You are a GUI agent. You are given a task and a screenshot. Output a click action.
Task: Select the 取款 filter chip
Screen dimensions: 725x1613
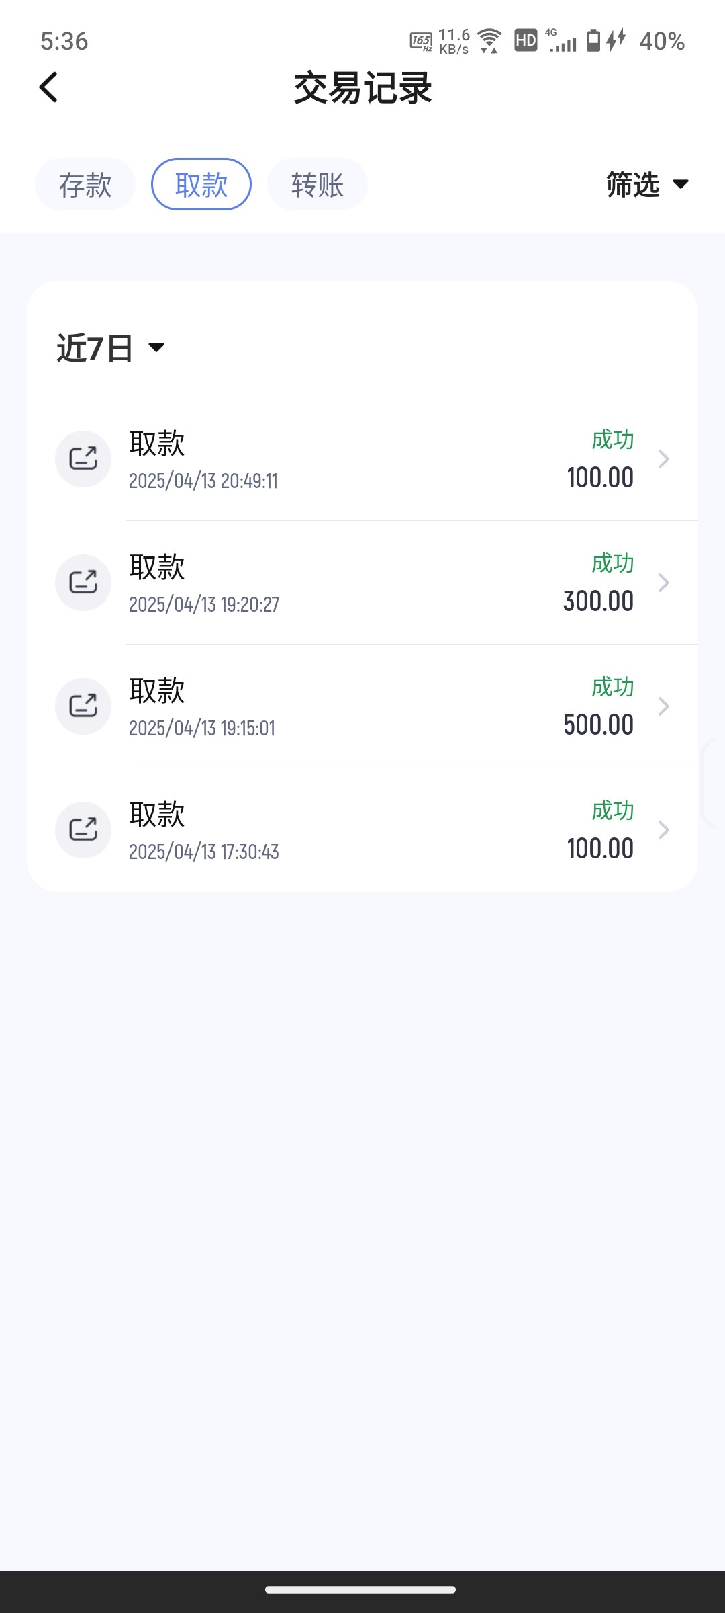(x=201, y=184)
